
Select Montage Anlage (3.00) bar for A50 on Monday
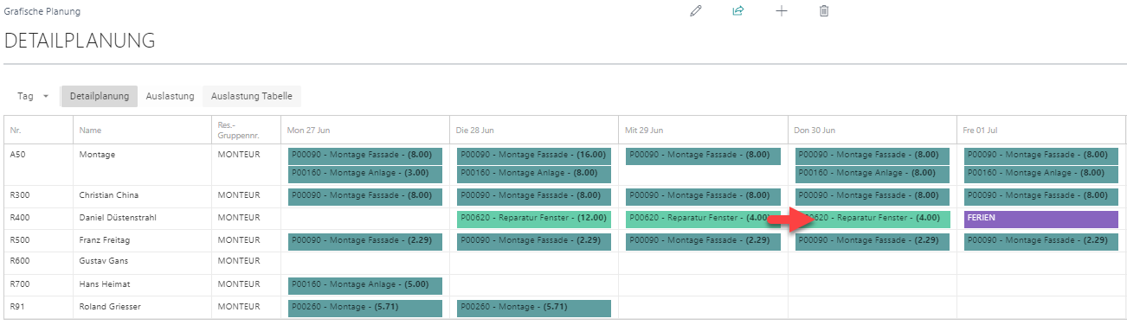[365, 174]
